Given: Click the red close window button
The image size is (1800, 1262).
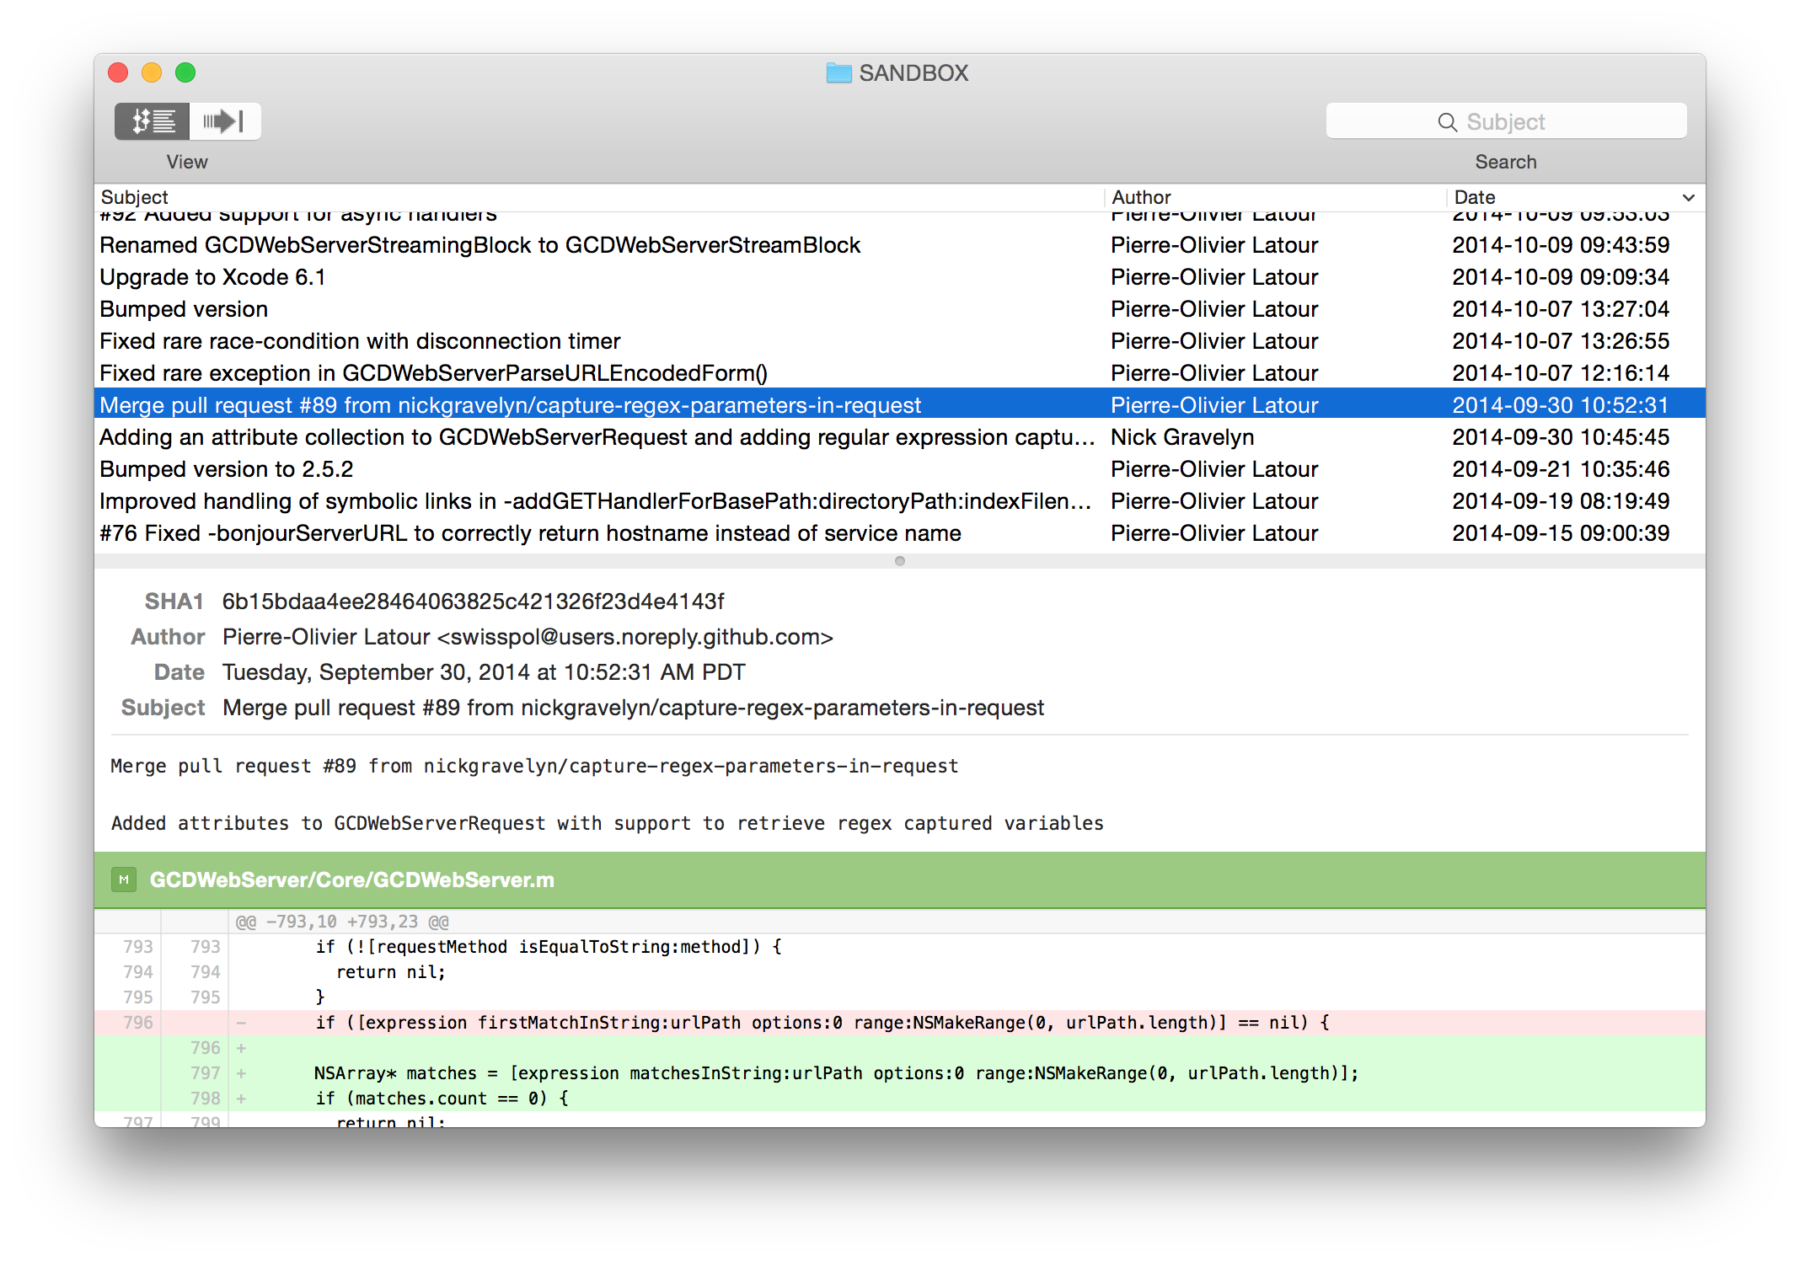Looking at the screenshot, I should [118, 73].
